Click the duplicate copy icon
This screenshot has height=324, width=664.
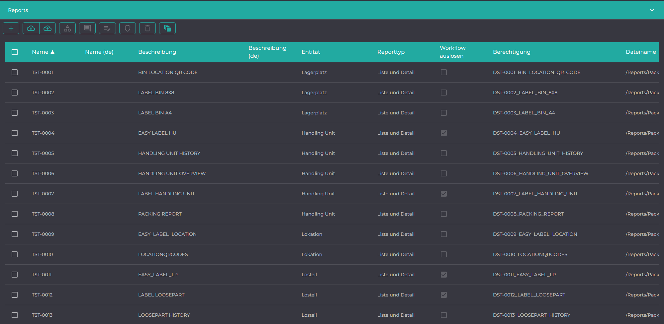pyautogui.click(x=167, y=28)
